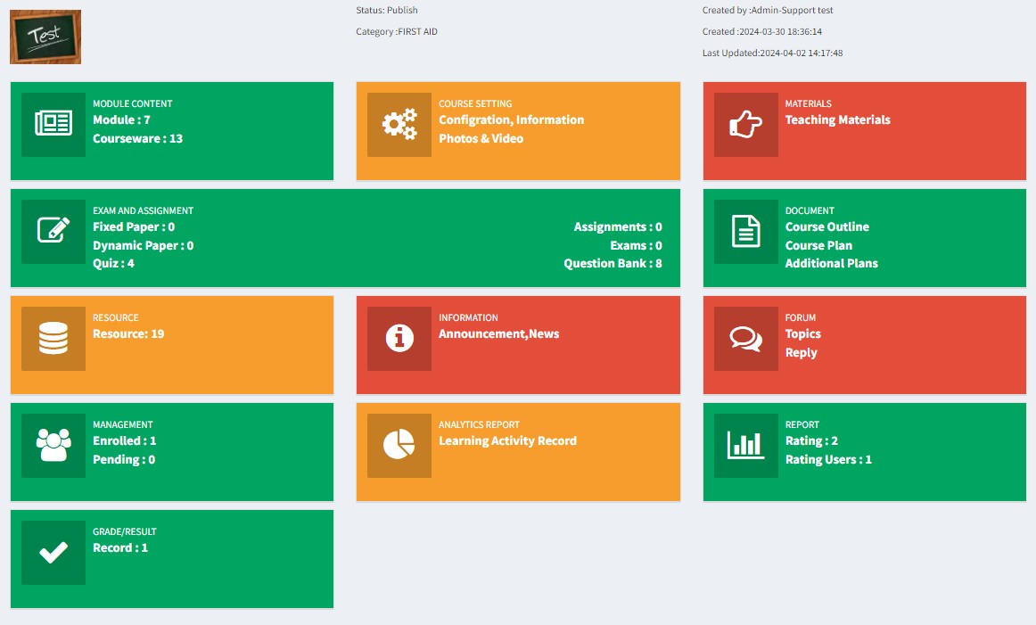Viewport: 1036px width, 625px height.
Task: Open Learning Activity Record report
Action: tap(507, 441)
